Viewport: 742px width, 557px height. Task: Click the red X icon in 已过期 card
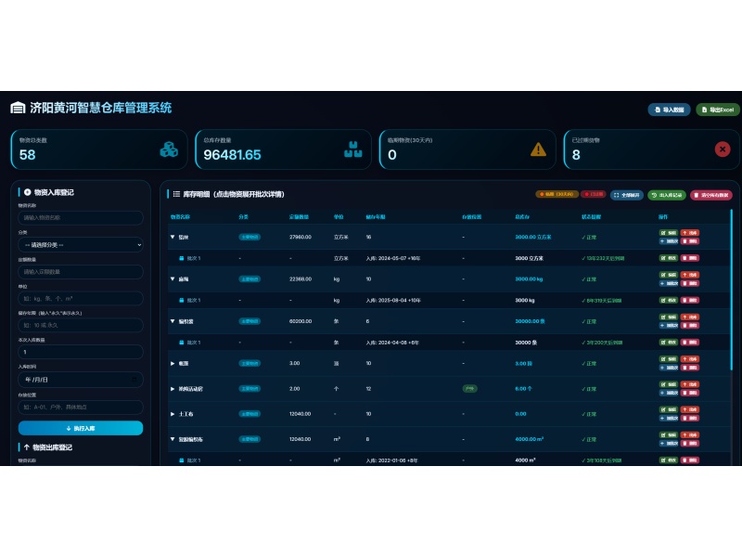(x=723, y=149)
